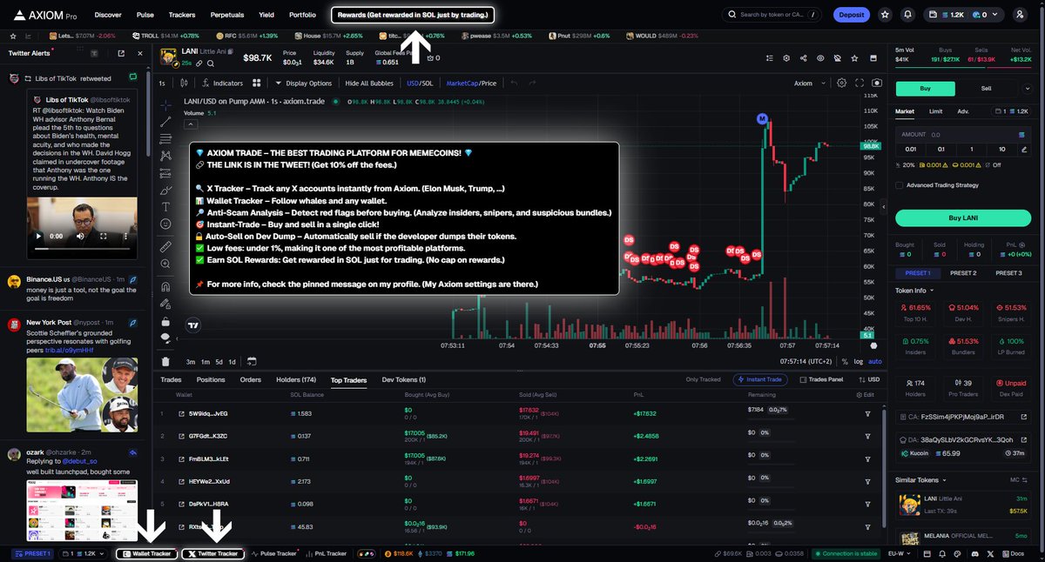Click Buy LANI button

tap(964, 217)
